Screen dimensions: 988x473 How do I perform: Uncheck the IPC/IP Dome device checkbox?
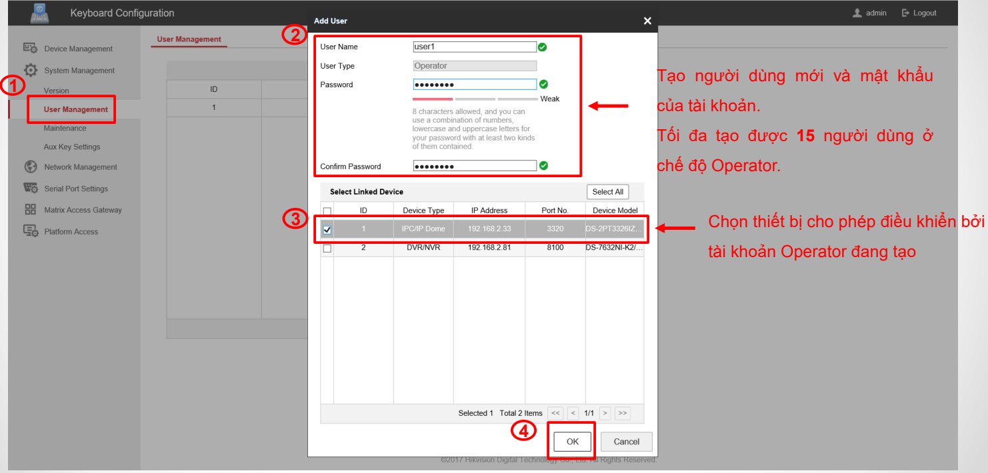[x=327, y=230]
